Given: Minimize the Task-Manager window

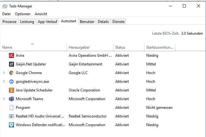Looking at the screenshot, I should tap(170, 6).
